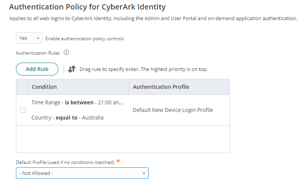Click the Add Rule button
The width and height of the screenshot is (305, 192).
37,69
